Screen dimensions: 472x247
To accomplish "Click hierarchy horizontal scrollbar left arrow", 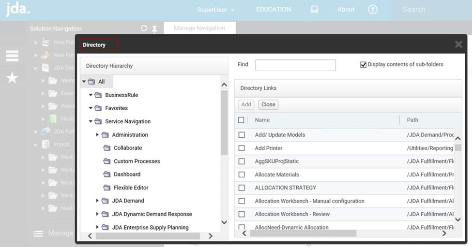I will 90,236.
